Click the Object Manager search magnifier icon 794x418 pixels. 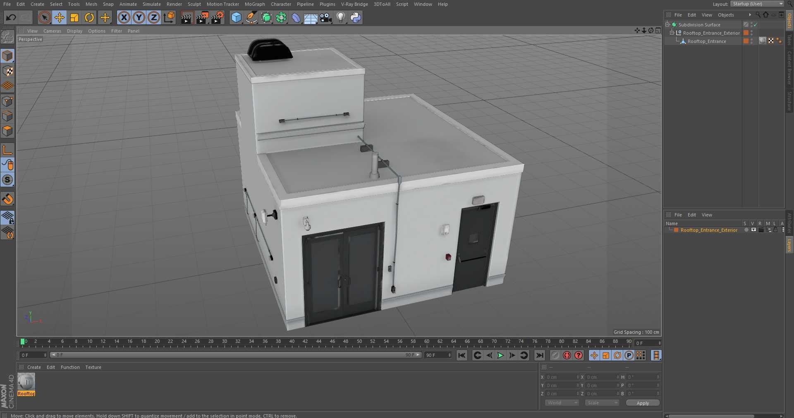click(758, 15)
